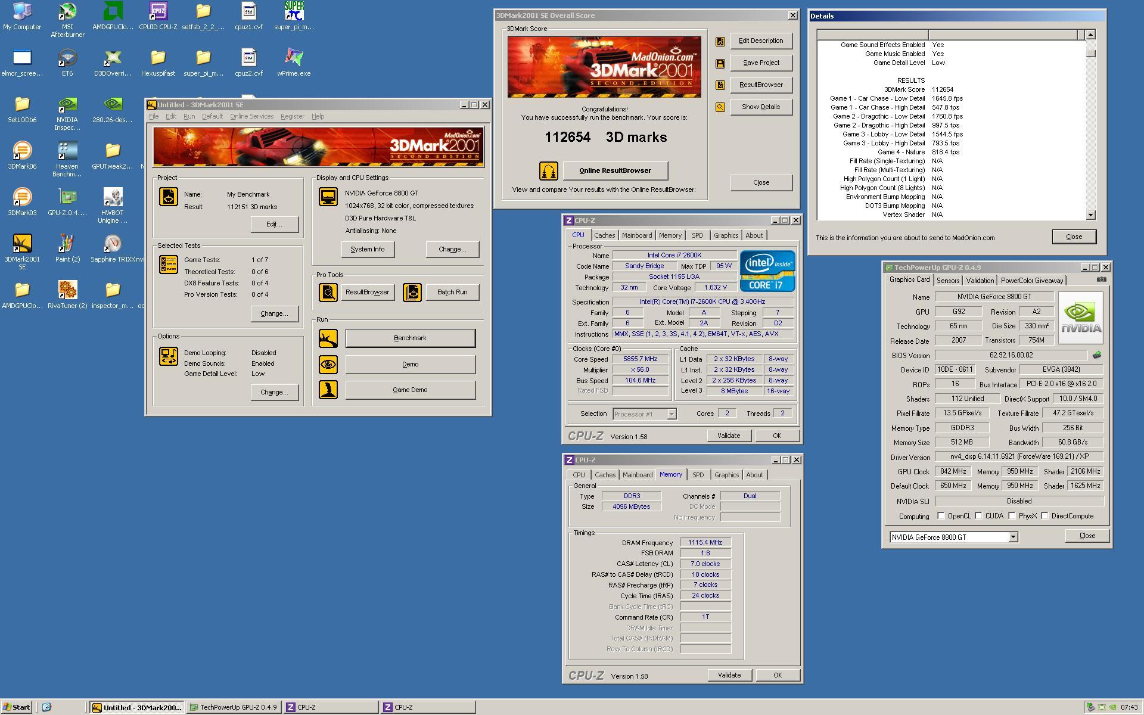This screenshot has width=1144, height=715.
Task: Click the Demo eye icon in 3DMark2001
Action: pos(328,364)
